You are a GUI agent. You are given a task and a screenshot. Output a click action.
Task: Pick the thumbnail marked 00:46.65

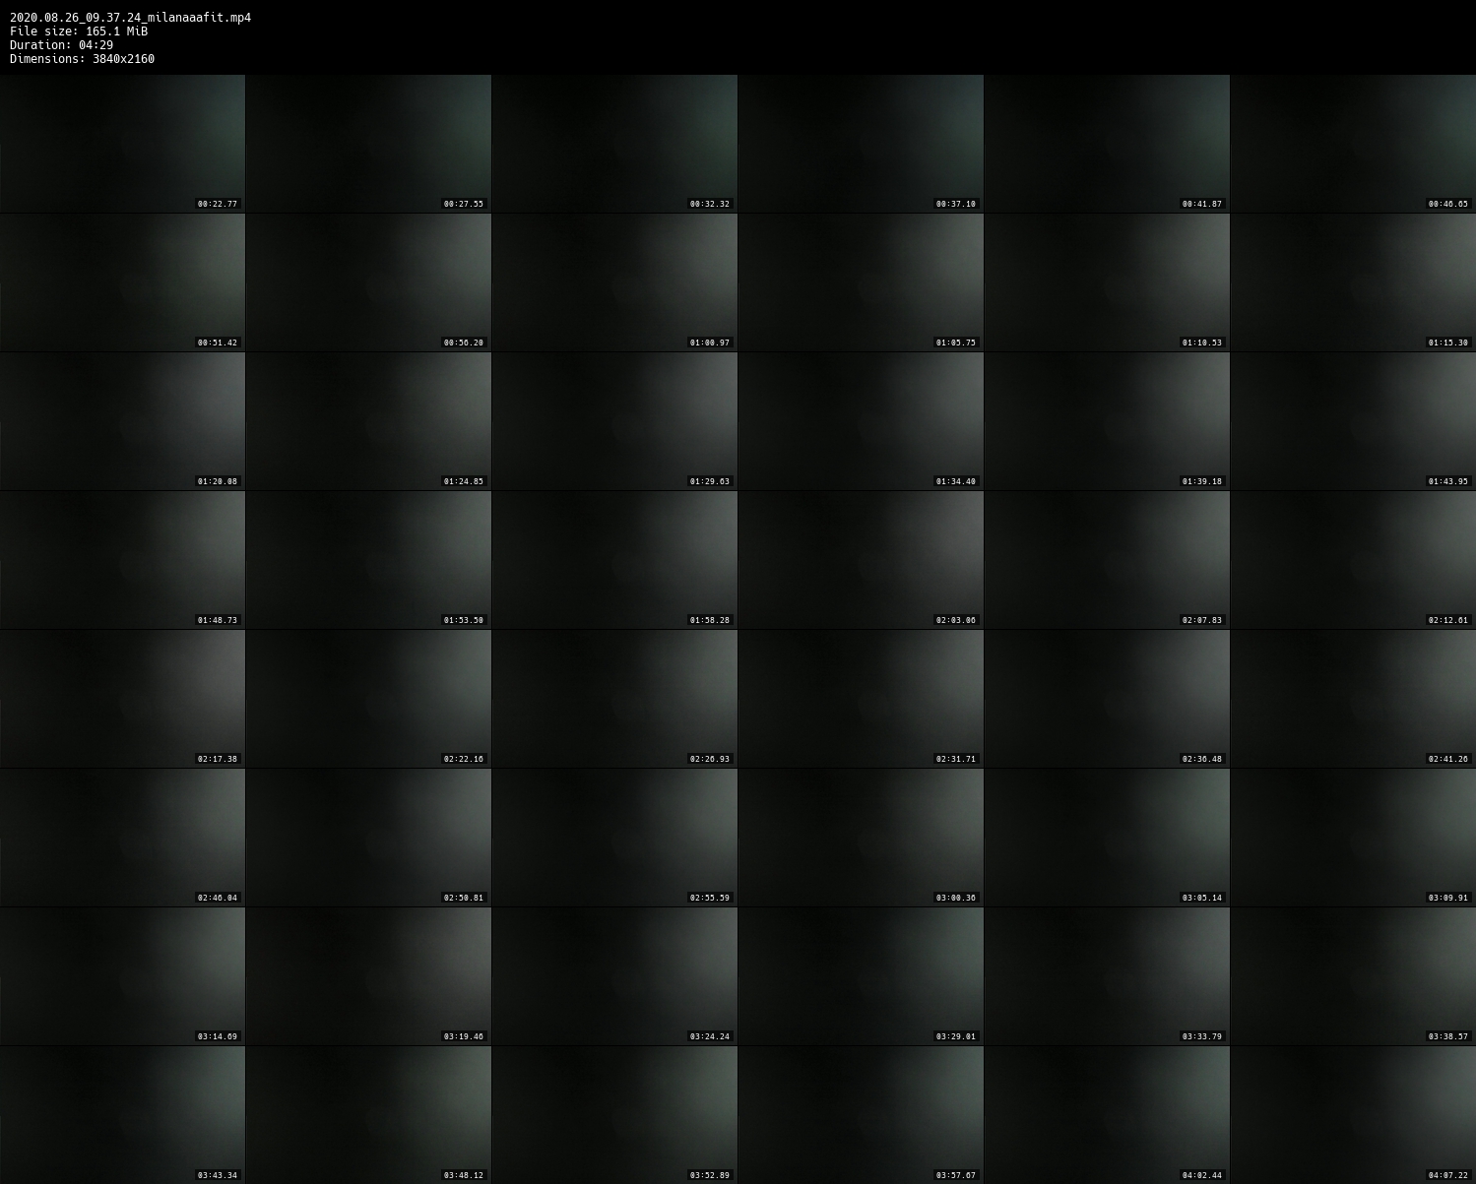(x=1353, y=144)
